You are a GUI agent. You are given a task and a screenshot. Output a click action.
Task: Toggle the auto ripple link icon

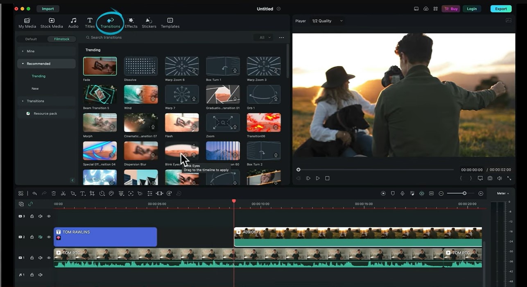[x=30, y=204]
